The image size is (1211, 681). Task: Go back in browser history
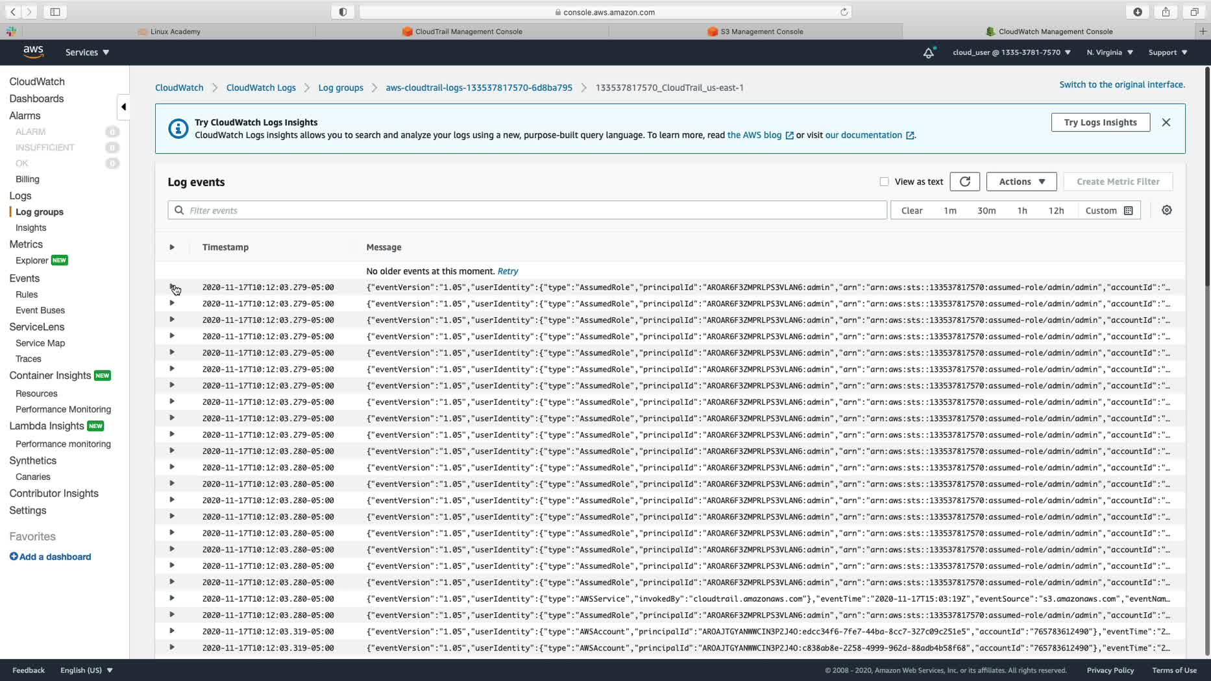point(13,12)
